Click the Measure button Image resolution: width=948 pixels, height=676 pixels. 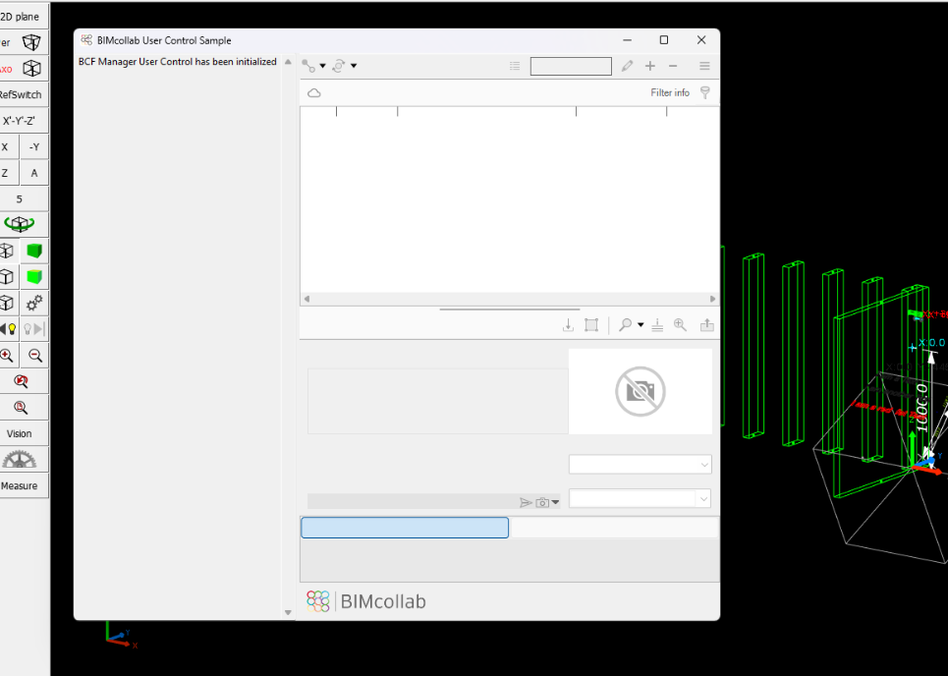pyautogui.click(x=20, y=485)
